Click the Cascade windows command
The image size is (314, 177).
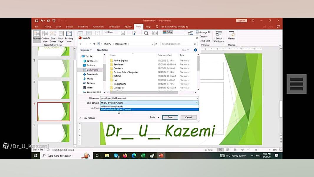(204, 37)
